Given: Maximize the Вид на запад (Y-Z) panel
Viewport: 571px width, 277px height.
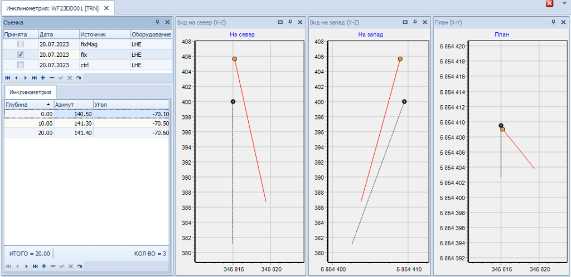Looking at the screenshot, I should pyautogui.click(x=405, y=22).
